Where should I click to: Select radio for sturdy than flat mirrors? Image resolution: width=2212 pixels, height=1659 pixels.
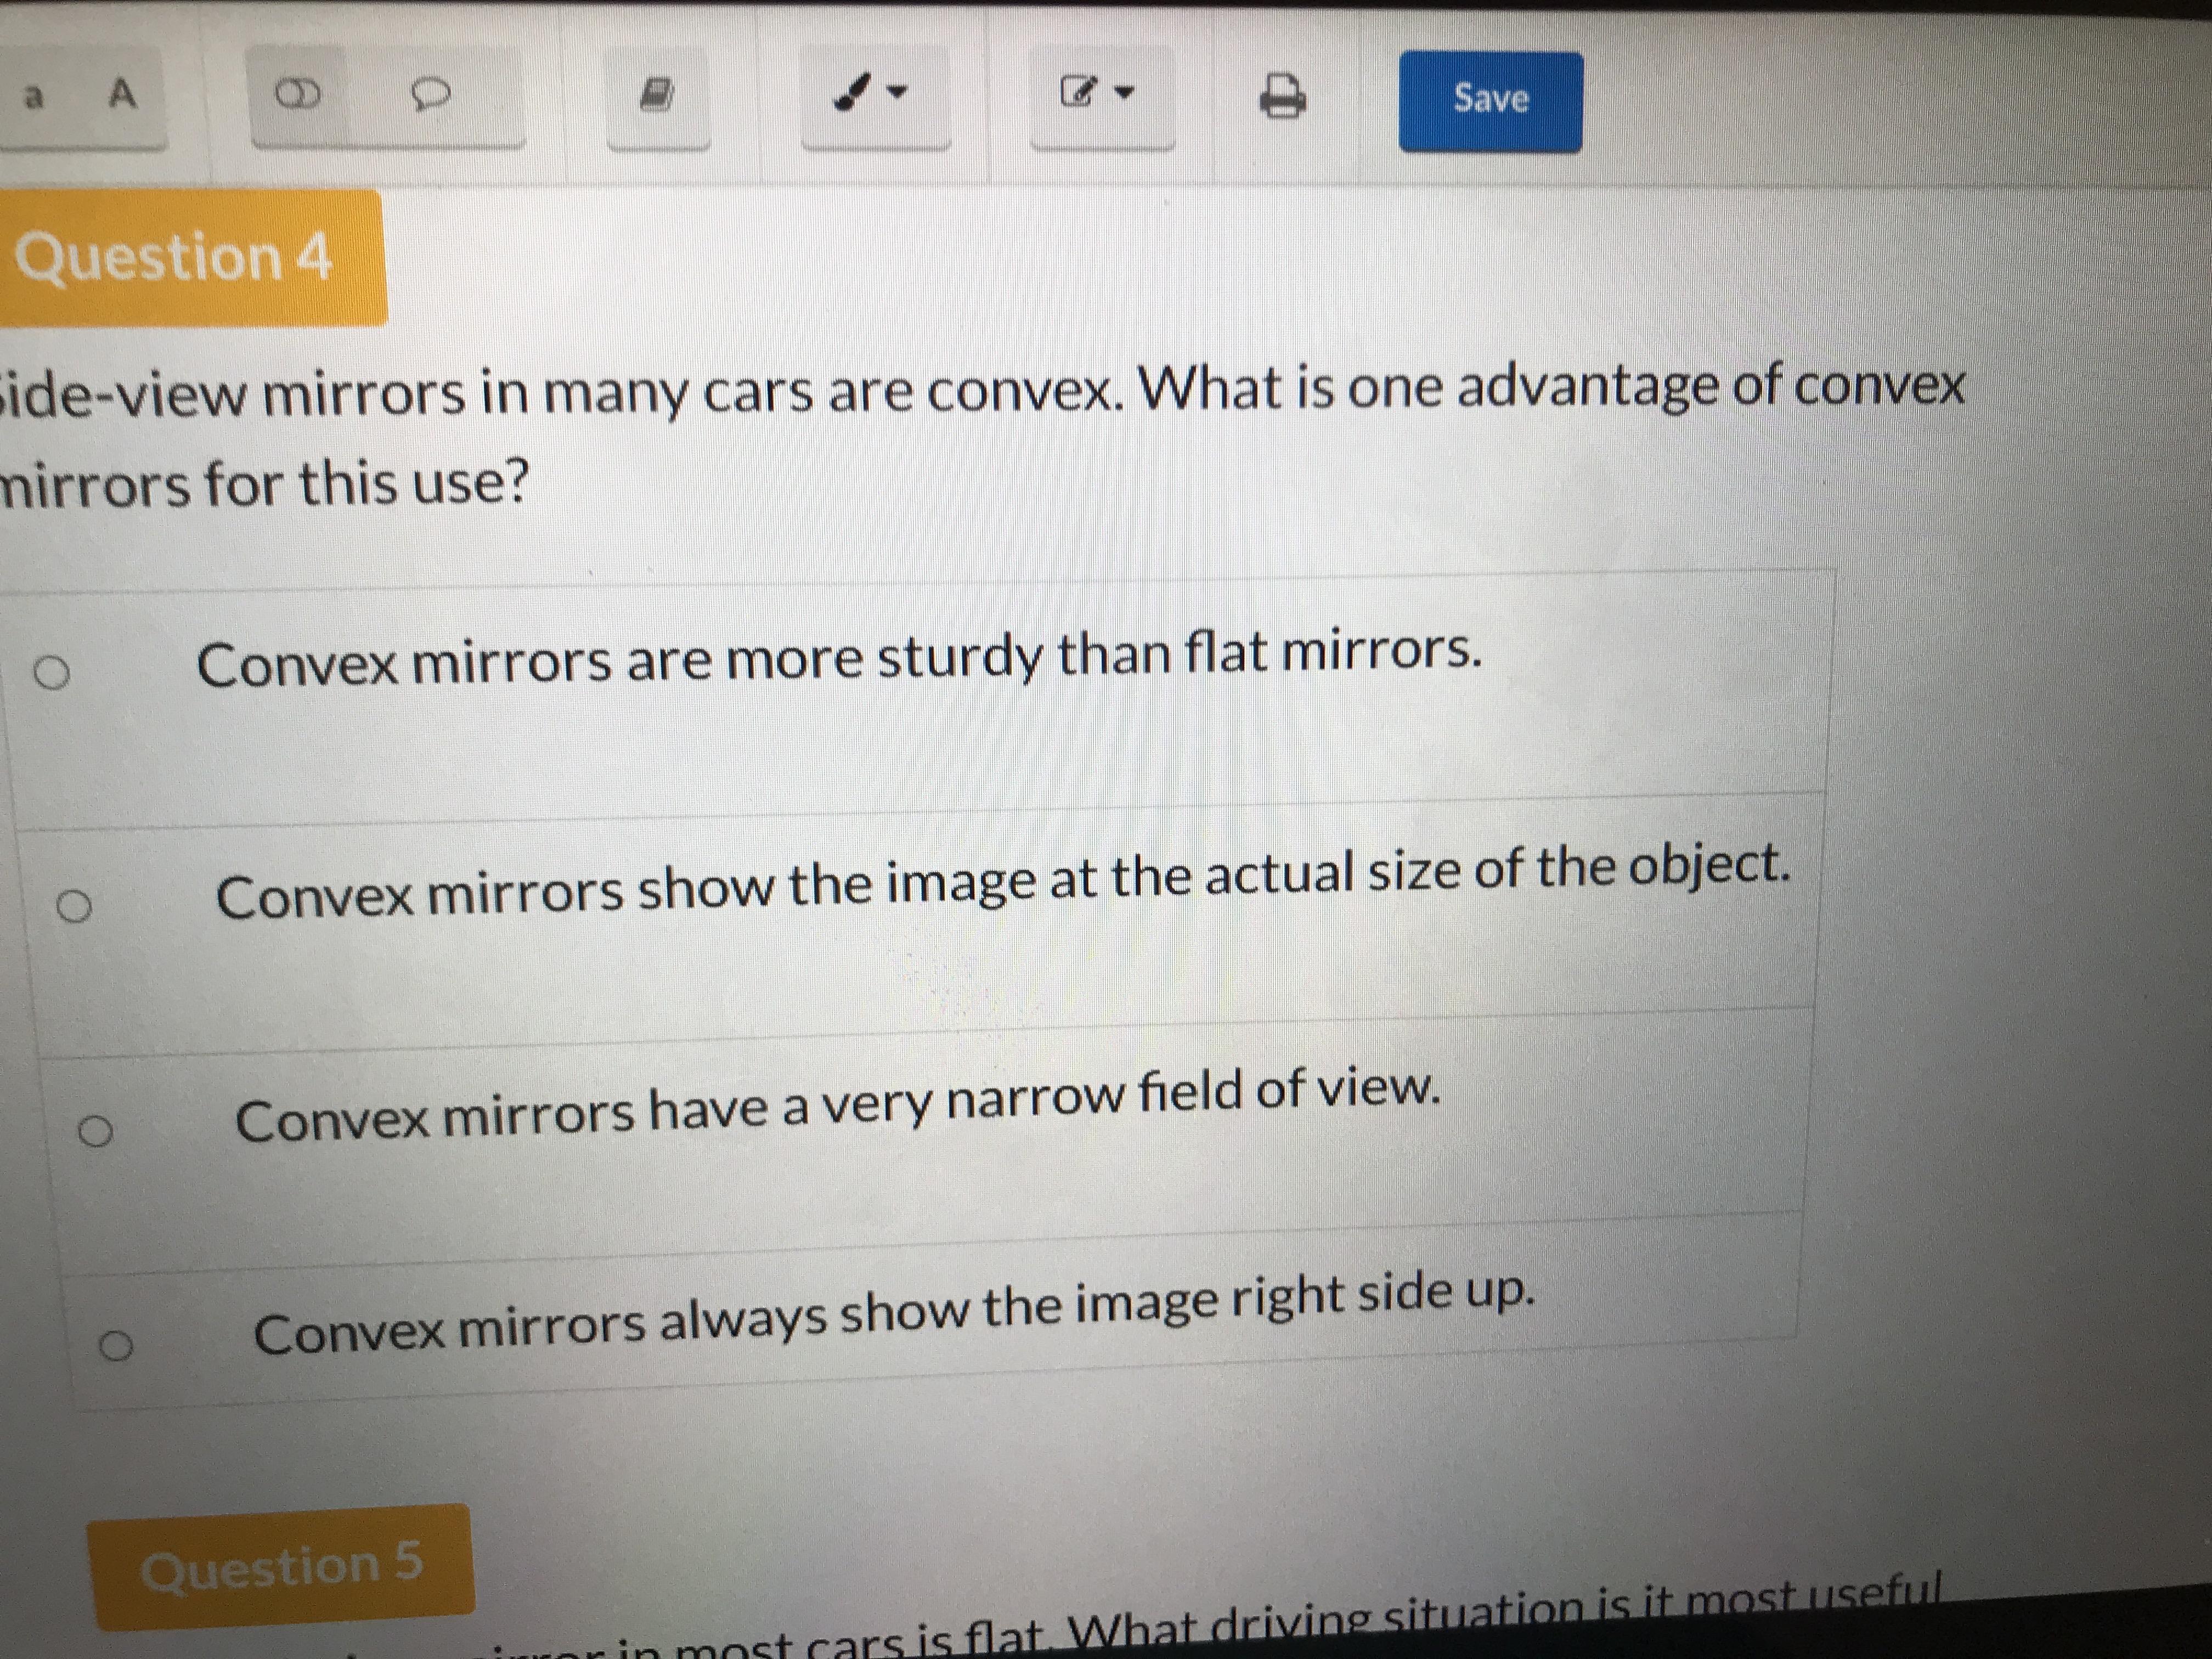52,673
